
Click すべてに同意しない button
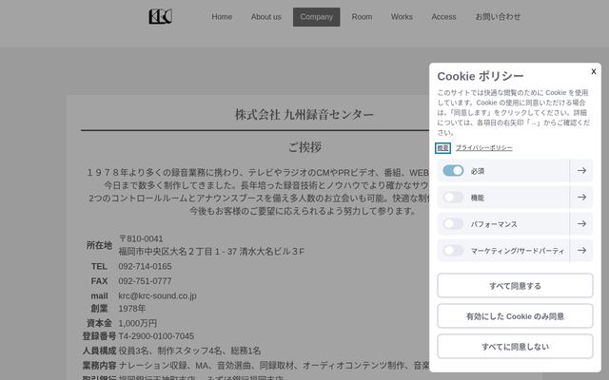tap(515, 346)
